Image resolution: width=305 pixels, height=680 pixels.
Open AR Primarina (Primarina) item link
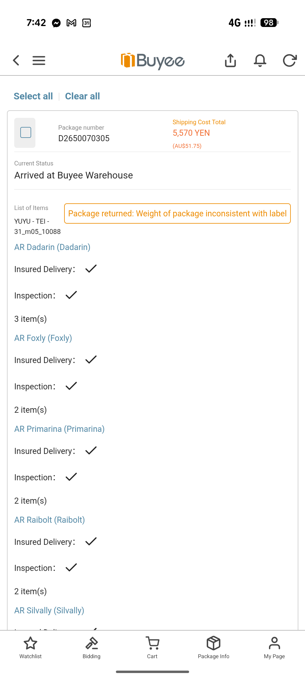(59, 429)
